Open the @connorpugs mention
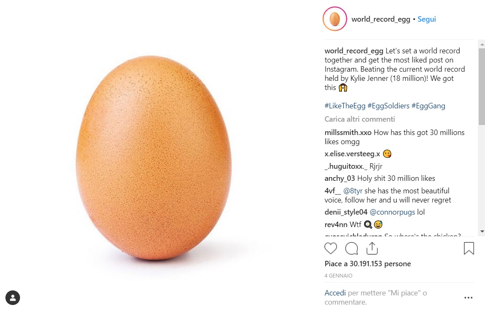The width and height of the screenshot is (485, 310). pos(392,212)
